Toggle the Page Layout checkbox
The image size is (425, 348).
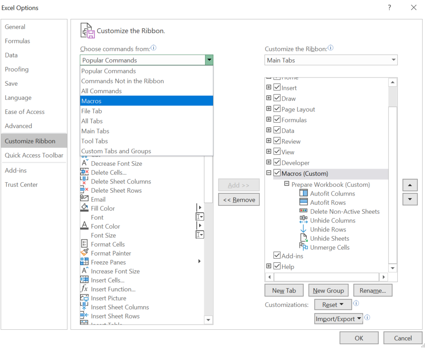tap(277, 109)
